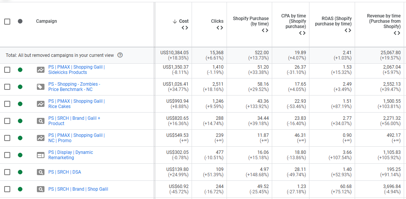Image resolution: width=406 pixels, height=199 pixels.
Task: Click the green status dot for Rice Cakes
Action: (x=20, y=104)
